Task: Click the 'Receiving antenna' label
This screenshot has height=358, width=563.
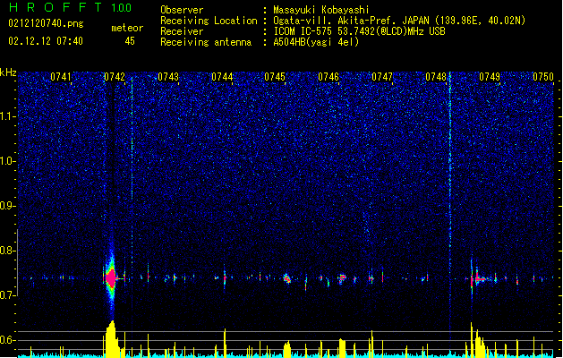Action: tap(206, 42)
